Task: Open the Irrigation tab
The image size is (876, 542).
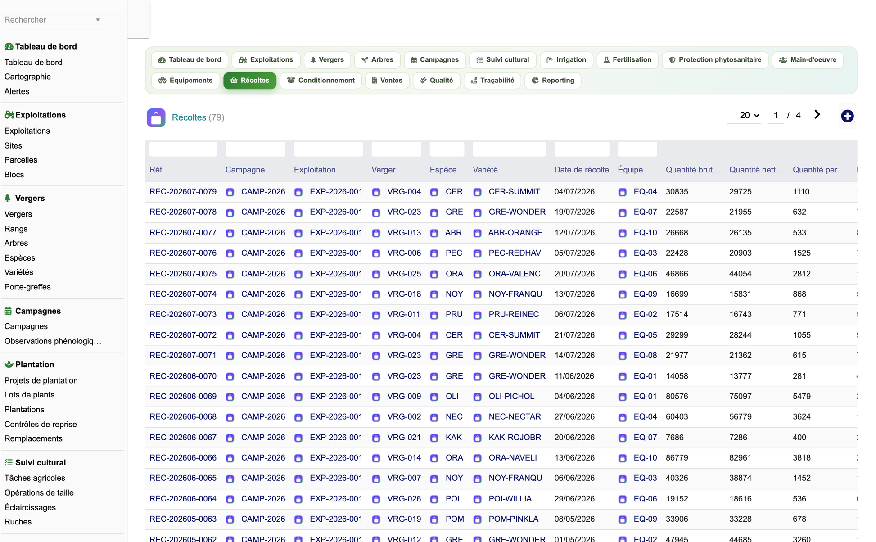Action: (x=566, y=60)
